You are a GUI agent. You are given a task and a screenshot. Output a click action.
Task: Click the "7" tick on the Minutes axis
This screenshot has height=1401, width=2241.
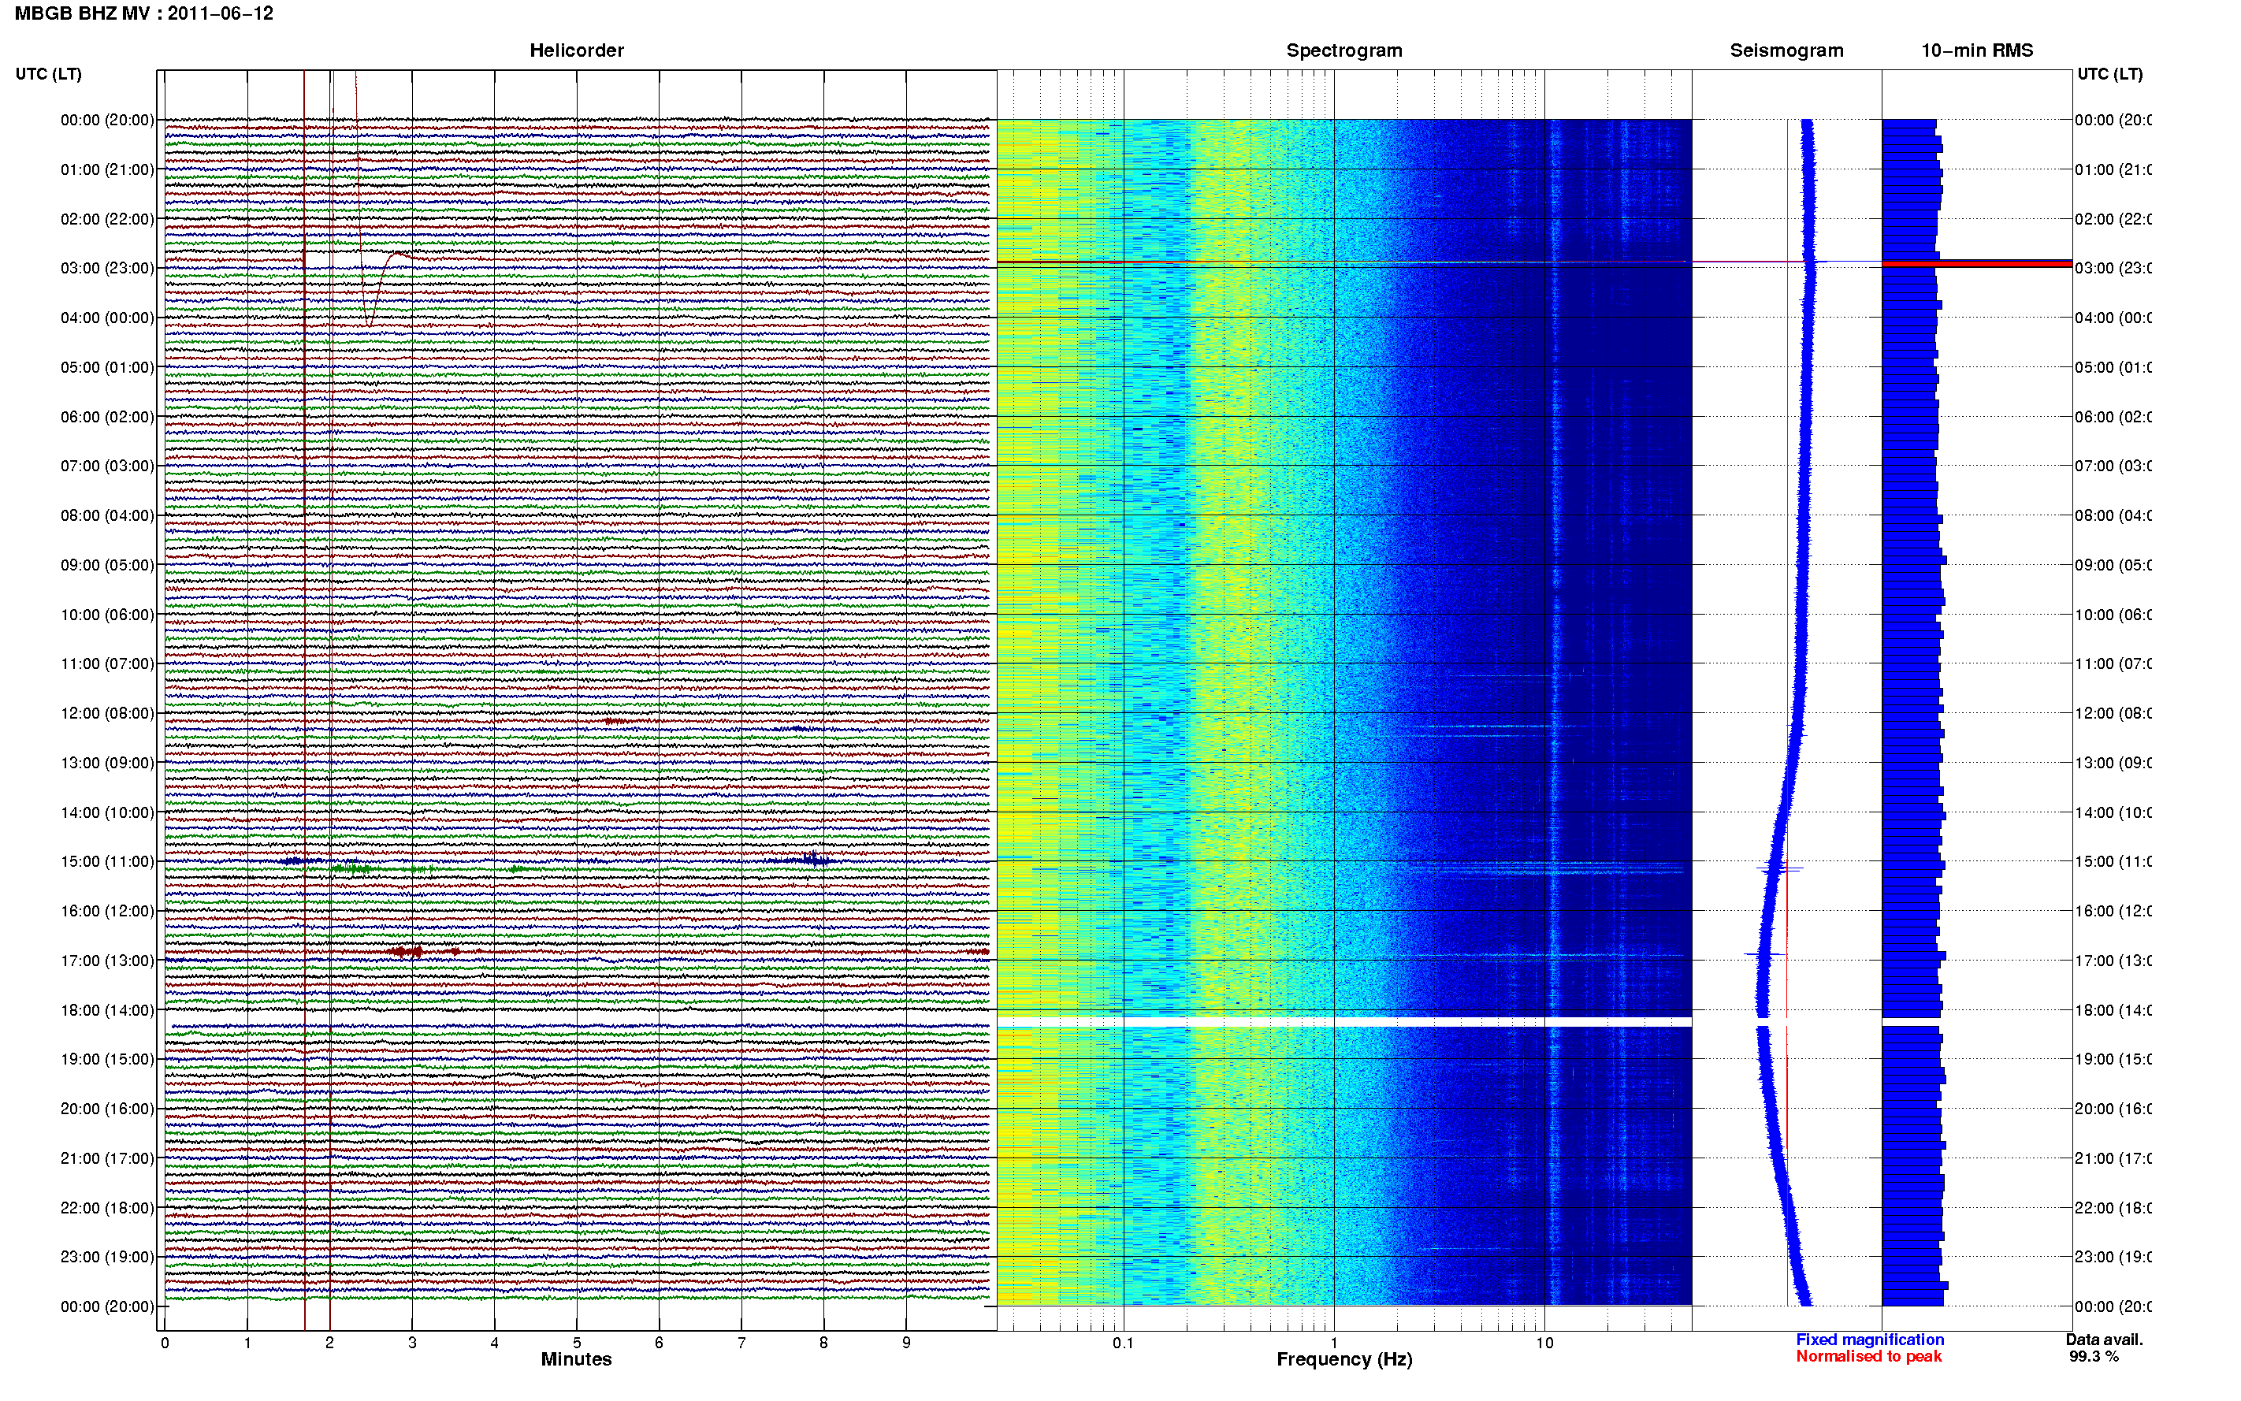coord(741,1343)
